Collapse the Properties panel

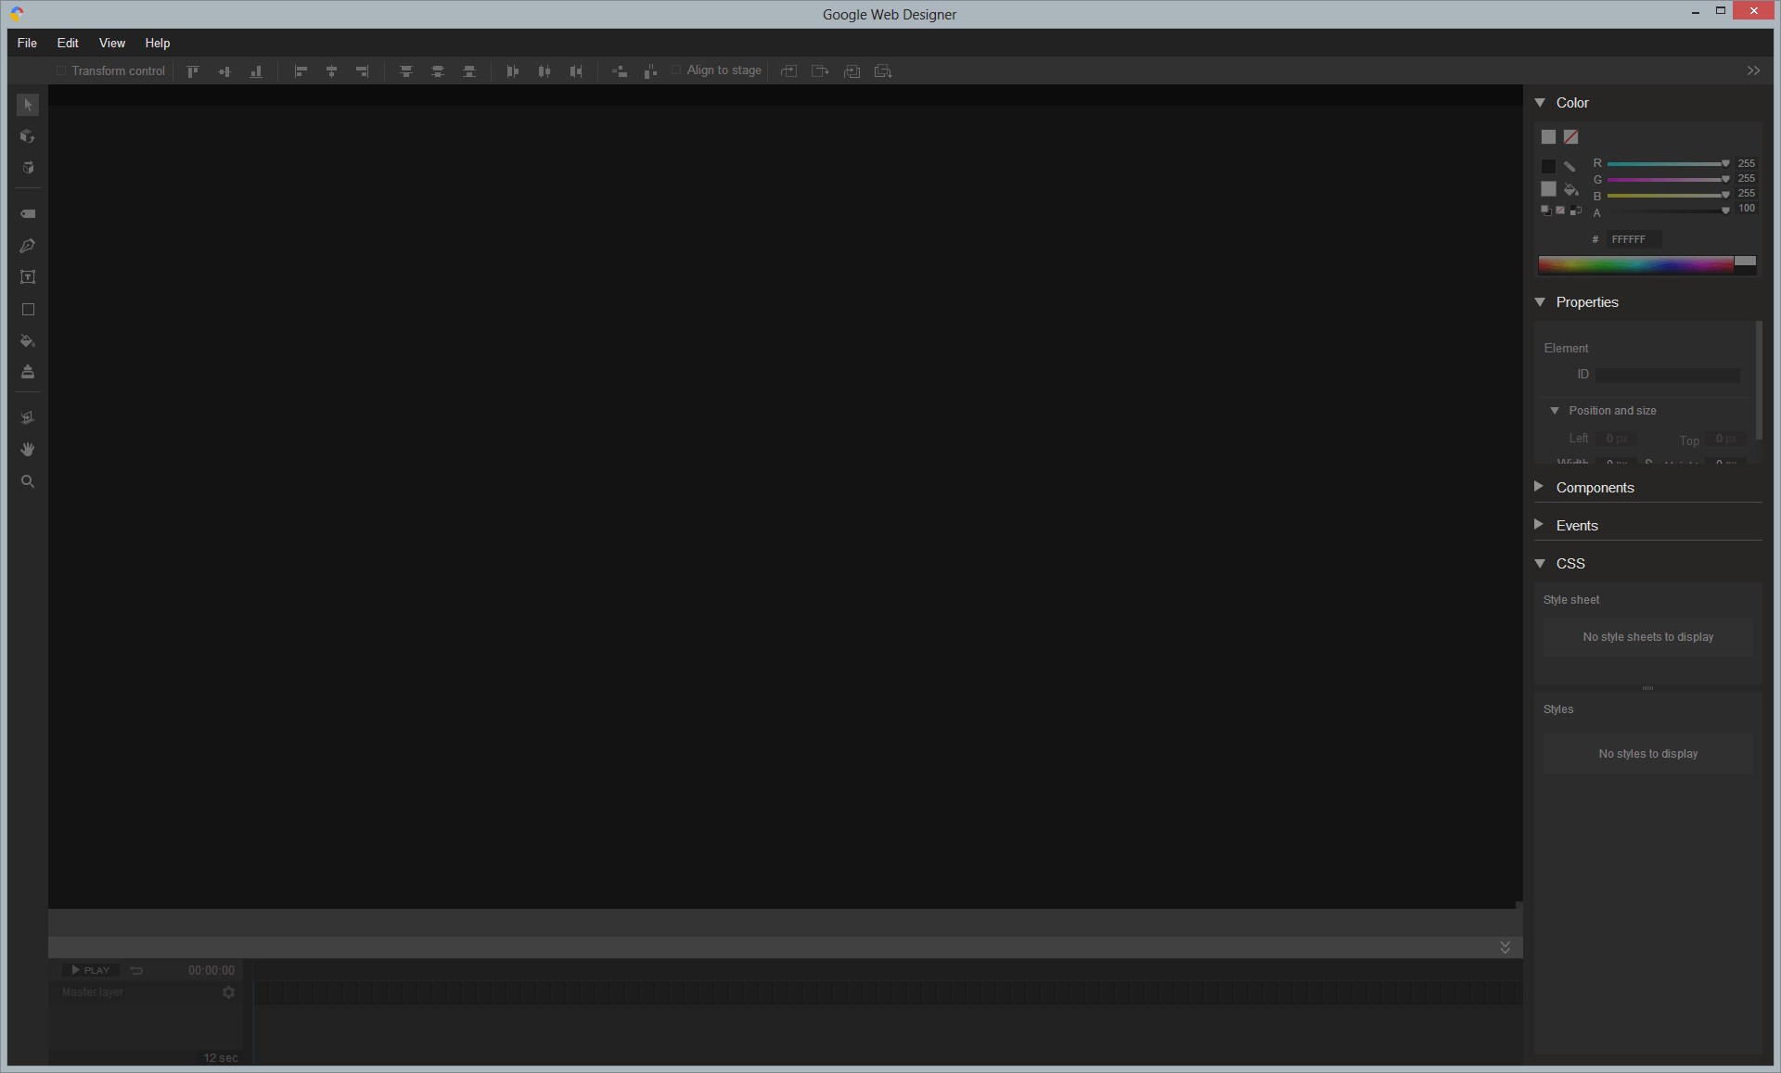click(x=1540, y=302)
